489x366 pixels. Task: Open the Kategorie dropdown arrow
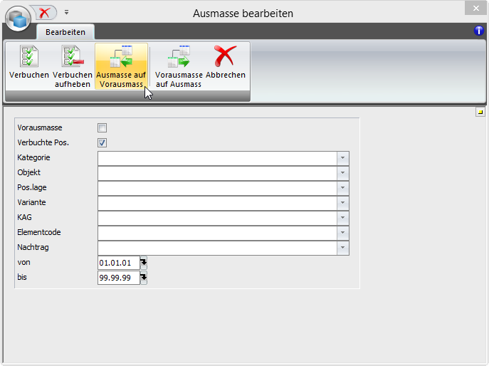point(343,158)
